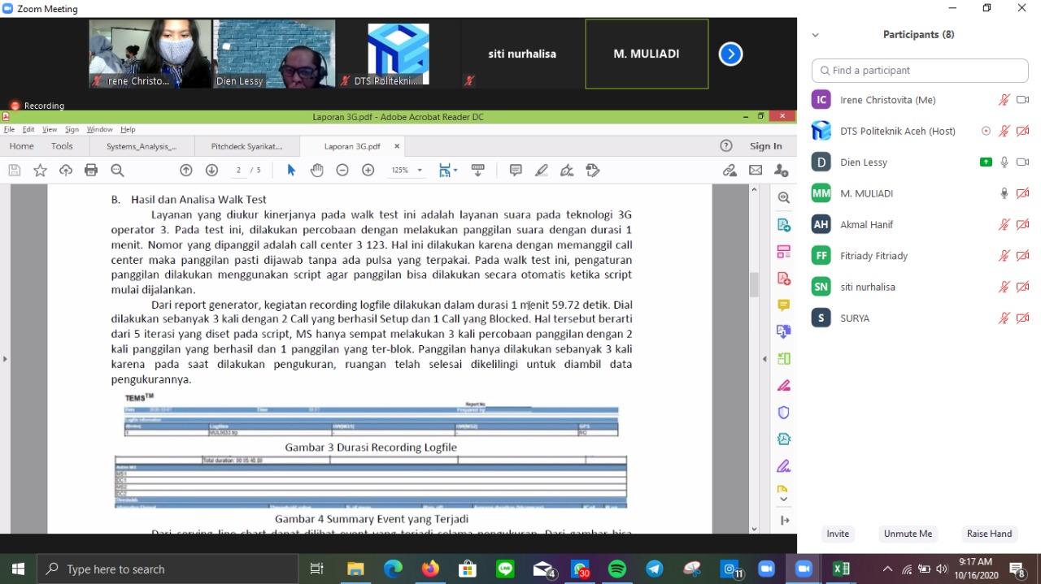
Task: Toggle Dien Lessy's microphone icon
Action: pyautogui.click(x=1004, y=162)
